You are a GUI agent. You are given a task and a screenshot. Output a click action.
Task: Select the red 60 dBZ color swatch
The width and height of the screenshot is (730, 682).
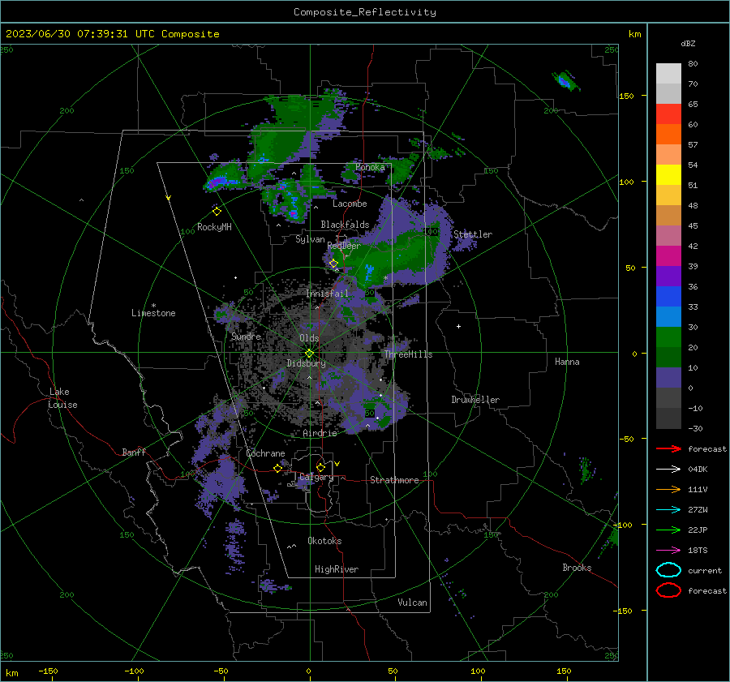tap(668, 114)
